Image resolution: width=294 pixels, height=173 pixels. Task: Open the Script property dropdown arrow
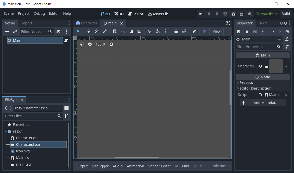286,95
